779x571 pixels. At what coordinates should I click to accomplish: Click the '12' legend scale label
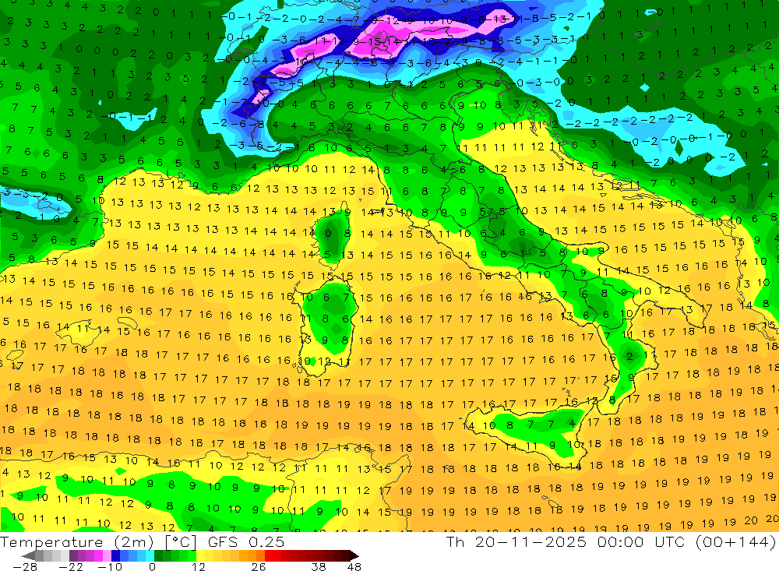tap(199, 566)
